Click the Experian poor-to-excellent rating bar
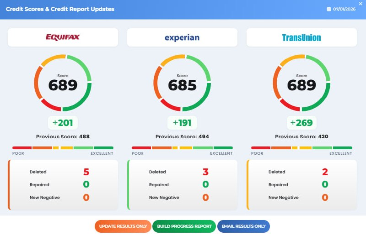The width and height of the screenshot is (366, 235). [x=182, y=148]
